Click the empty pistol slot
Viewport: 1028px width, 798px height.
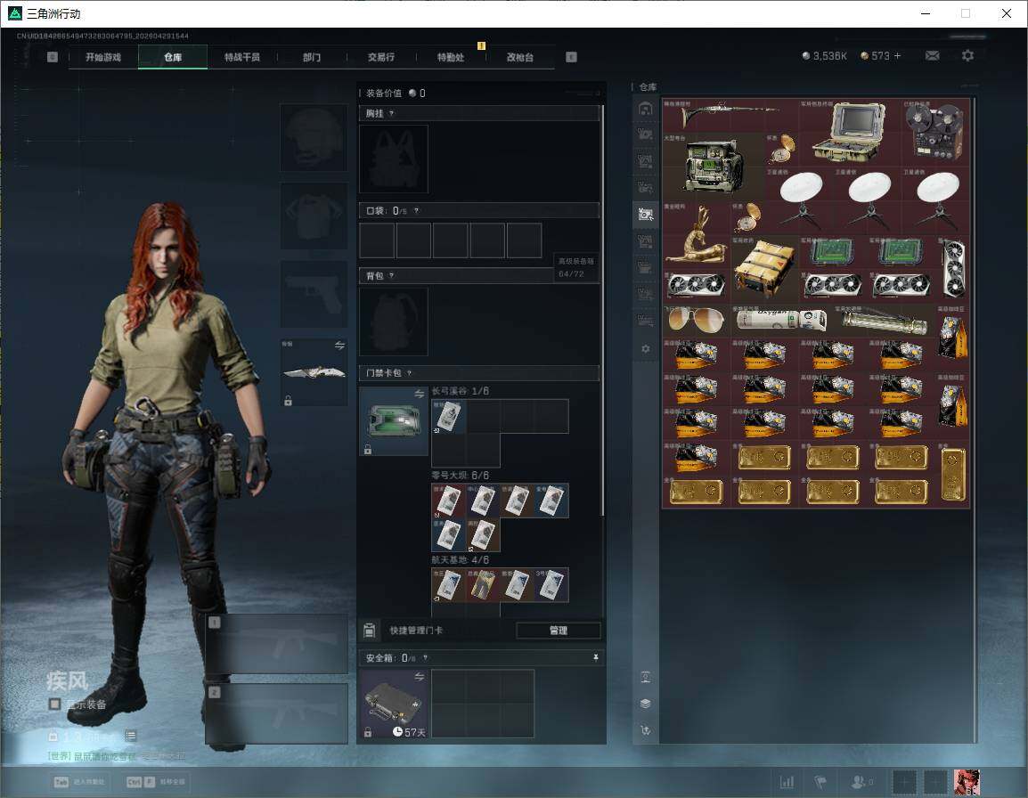point(314,294)
